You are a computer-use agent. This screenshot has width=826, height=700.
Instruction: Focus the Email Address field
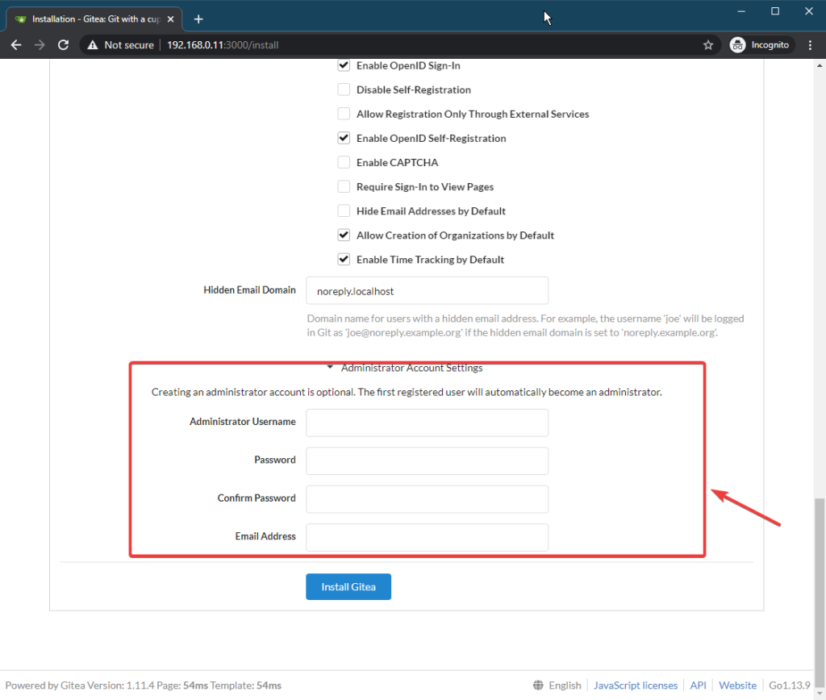[427, 537]
